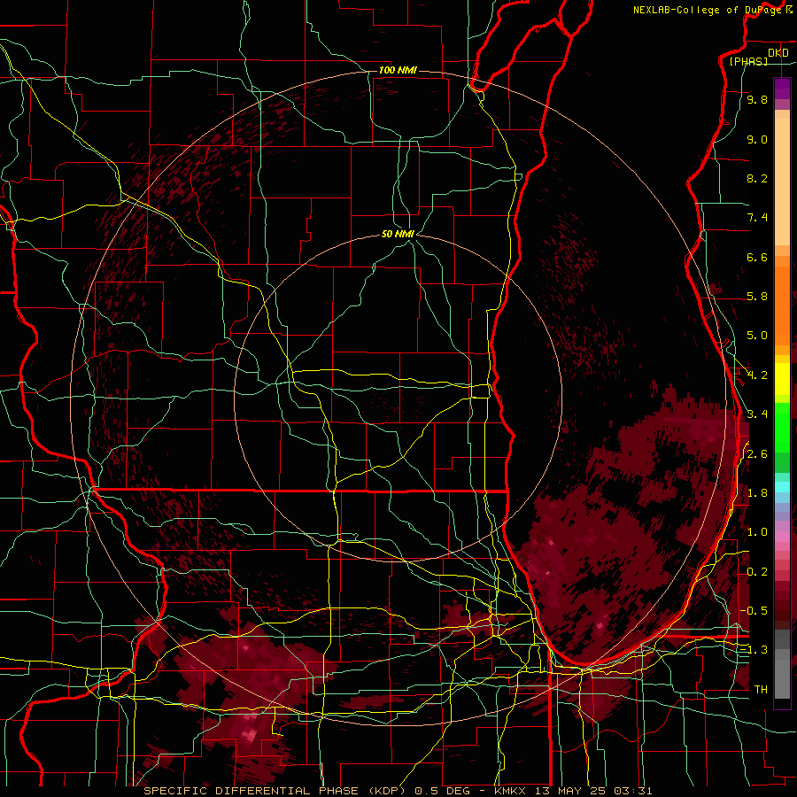Click the -0.5 value on the scale

pos(754,611)
